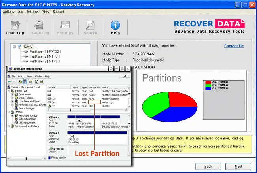Click the Save Log toolbar icon
The height and width of the screenshot is (173, 257).
[39, 25]
